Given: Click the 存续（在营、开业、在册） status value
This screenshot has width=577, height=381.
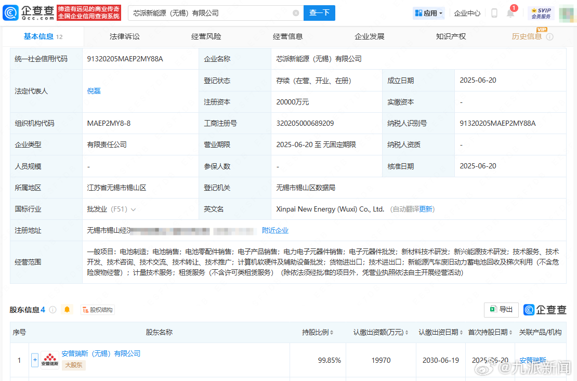Looking at the screenshot, I should [313, 81].
